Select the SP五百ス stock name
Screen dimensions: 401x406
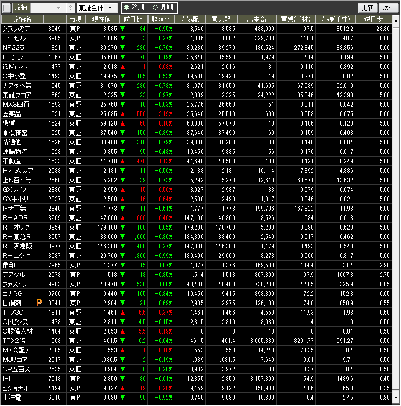(16, 369)
